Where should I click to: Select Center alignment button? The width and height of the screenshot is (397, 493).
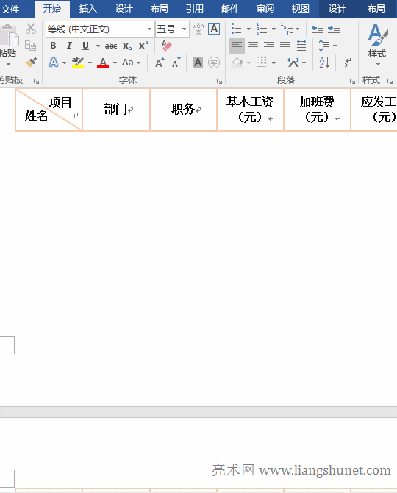(x=253, y=46)
